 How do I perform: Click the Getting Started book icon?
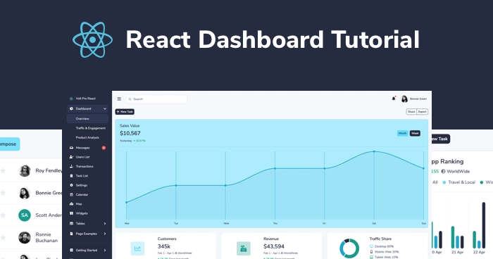coord(71,250)
